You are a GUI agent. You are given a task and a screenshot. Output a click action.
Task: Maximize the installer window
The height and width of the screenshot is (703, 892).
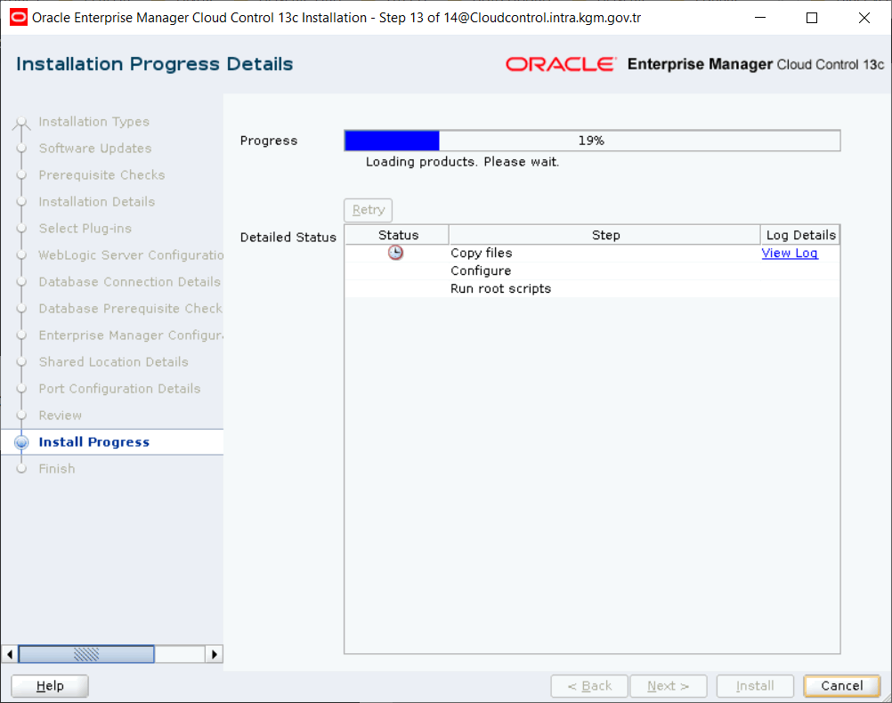(x=812, y=18)
